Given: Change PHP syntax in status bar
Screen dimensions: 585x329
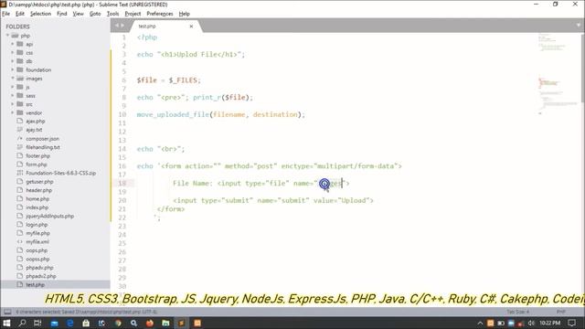Looking at the screenshot, I should pyautogui.click(x=560, y=312).
